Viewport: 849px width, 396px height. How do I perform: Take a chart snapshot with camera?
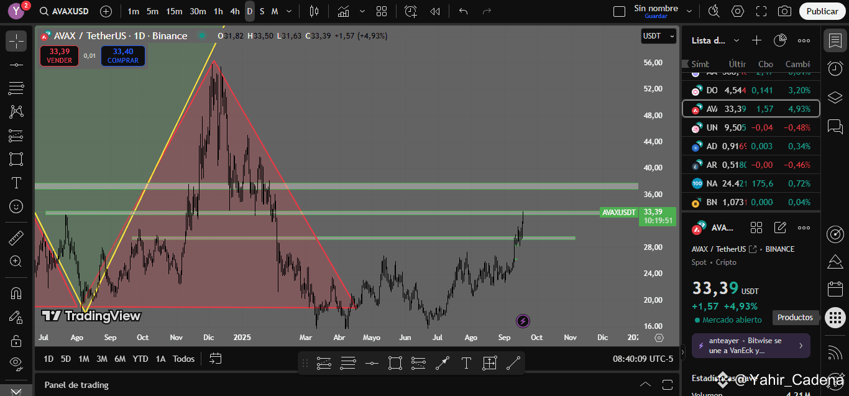coord(785,11)
